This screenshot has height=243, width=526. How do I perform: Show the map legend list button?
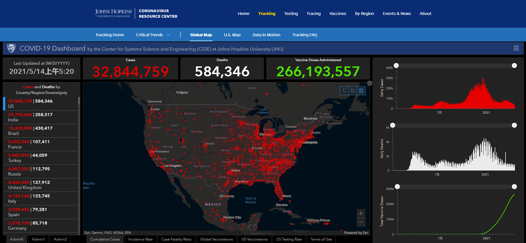(x=353, y=91)
